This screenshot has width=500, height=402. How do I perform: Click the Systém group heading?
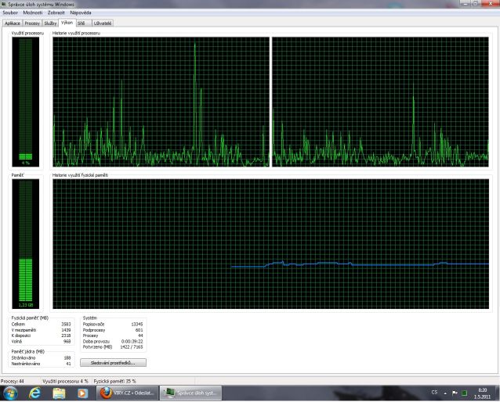click(x=89, y=318)
